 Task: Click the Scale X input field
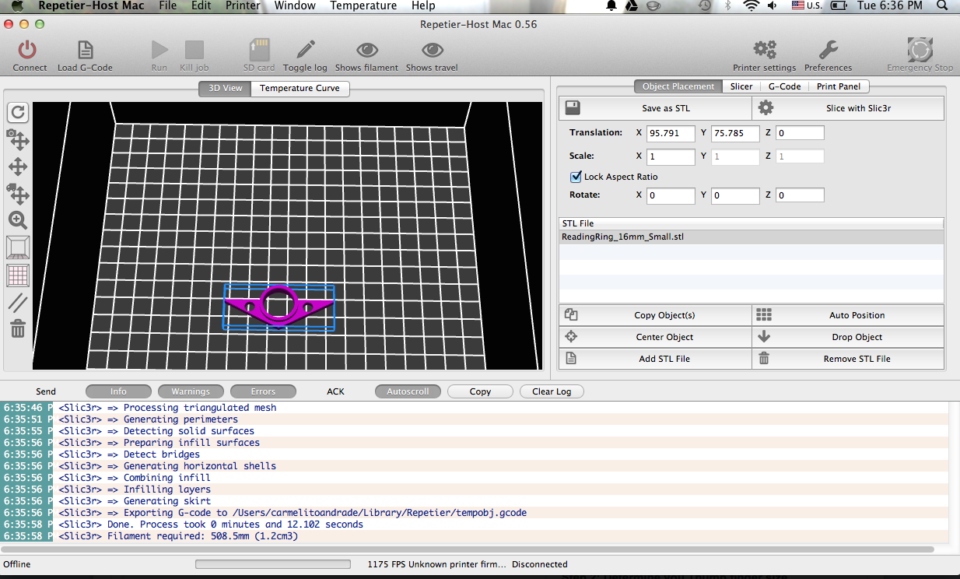tap(671, 156)
